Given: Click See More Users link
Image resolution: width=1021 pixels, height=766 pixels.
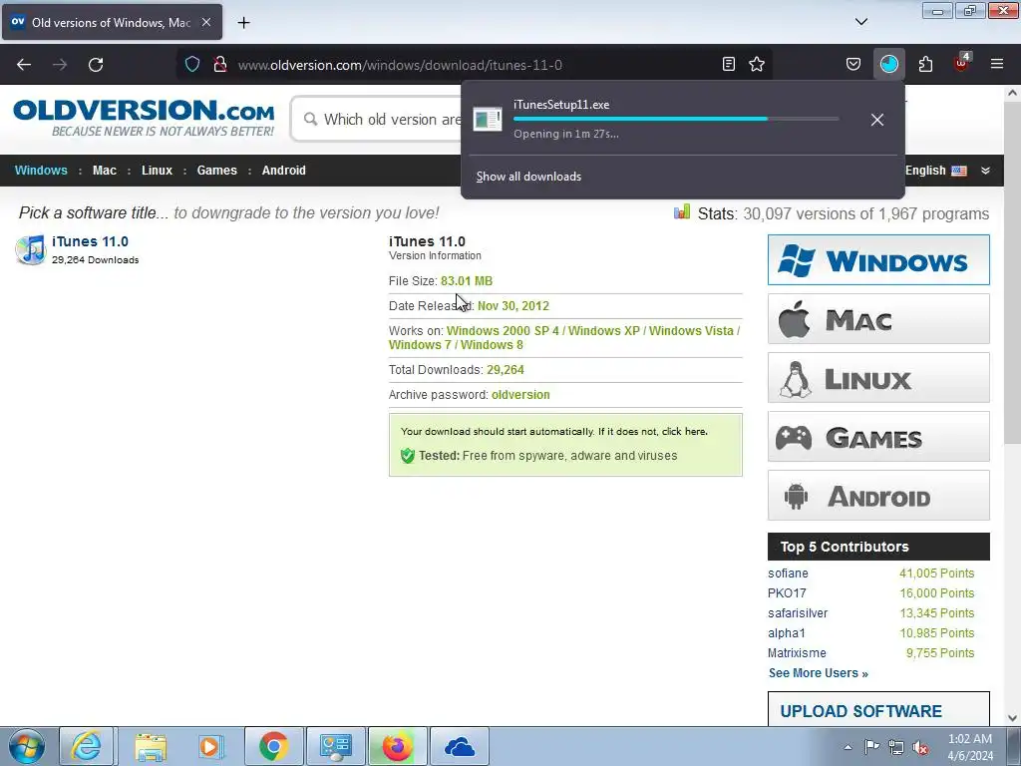Looking at the screenshot, I should (x=819, y=673).
